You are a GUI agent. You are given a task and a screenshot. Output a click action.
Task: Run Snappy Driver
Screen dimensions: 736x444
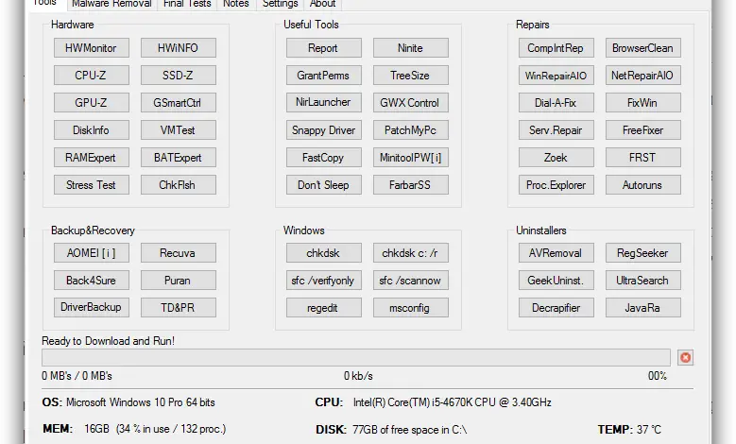[323, 130]
